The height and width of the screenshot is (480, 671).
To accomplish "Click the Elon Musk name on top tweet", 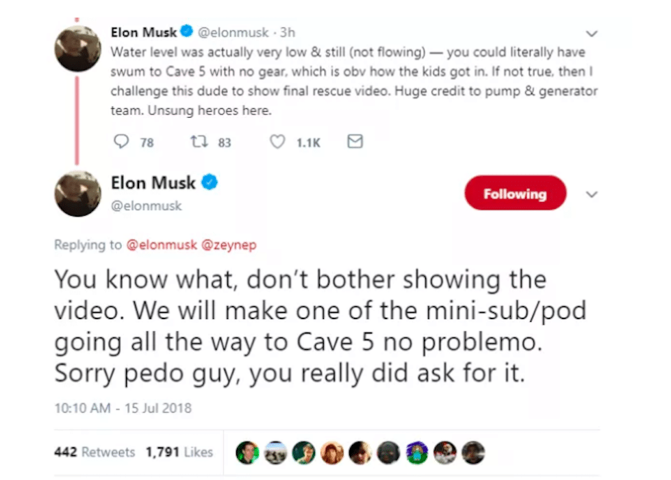I will pos(143,31).
